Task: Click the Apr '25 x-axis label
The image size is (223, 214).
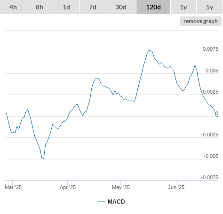Action: click(68, 187)
